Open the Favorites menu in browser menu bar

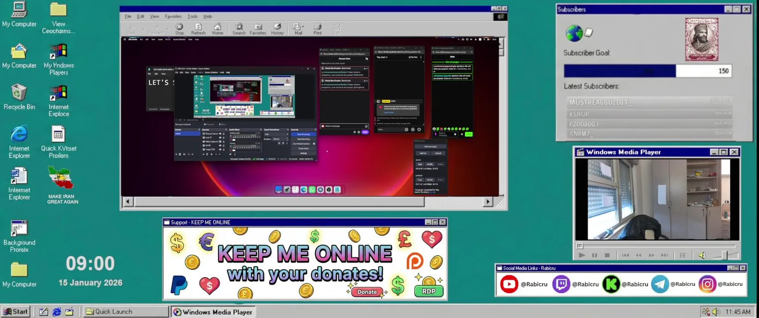click(173, 16)
